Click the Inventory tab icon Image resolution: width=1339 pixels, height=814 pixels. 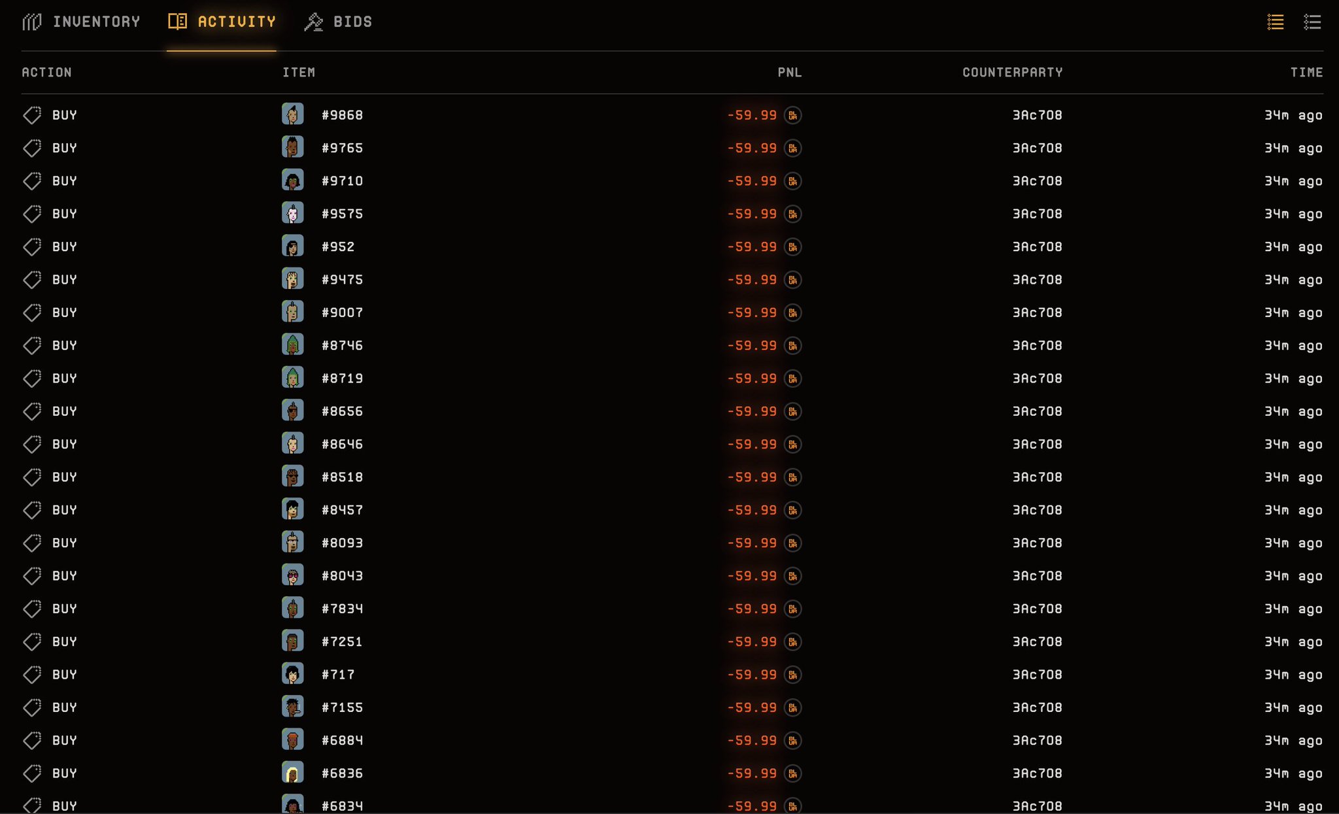[31, 22]
